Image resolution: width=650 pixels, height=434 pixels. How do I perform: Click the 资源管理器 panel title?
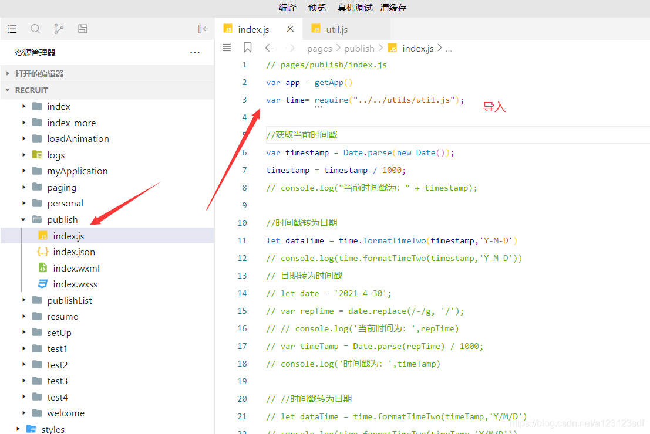coord(35,53)
